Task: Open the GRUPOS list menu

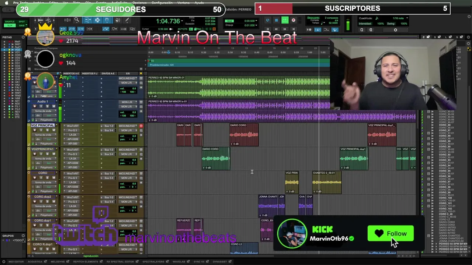Action: tap(23, 236)
